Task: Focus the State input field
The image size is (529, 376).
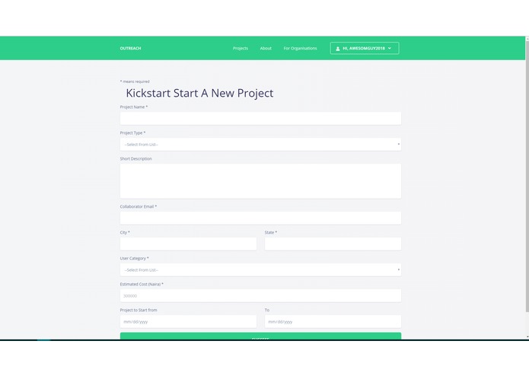Action: pyautogui.click(x=333, y=244)
